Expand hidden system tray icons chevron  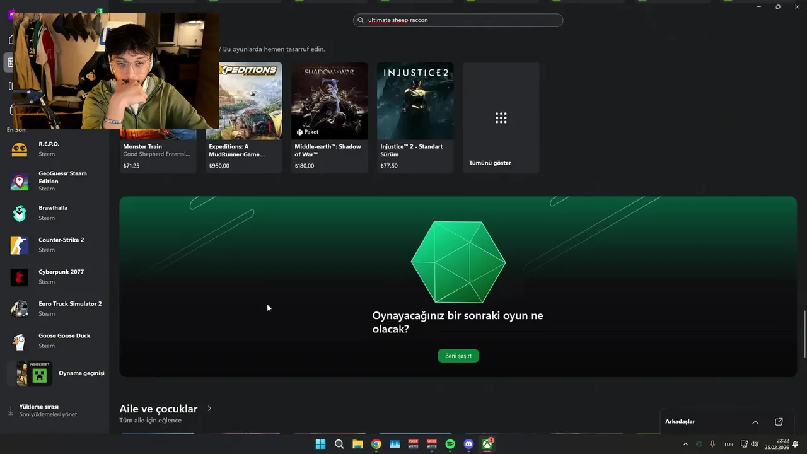click(685, 445)
